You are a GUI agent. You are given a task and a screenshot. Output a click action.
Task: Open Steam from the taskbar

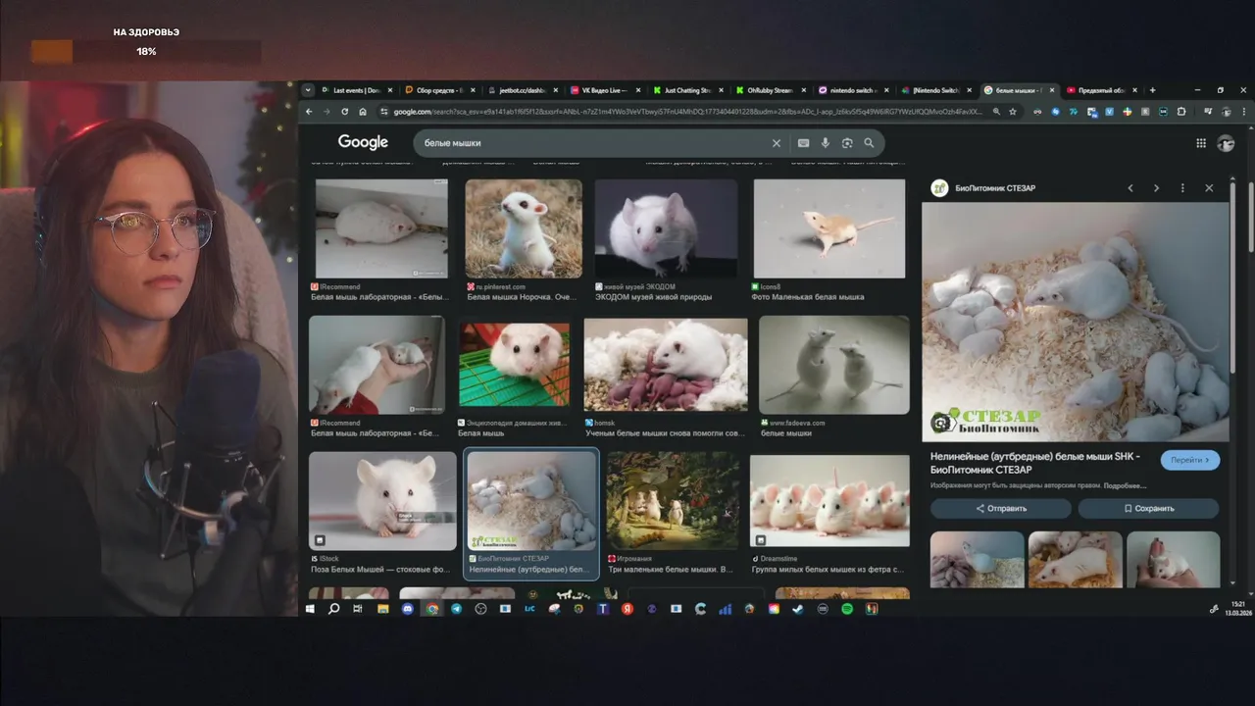coord(798,609)
